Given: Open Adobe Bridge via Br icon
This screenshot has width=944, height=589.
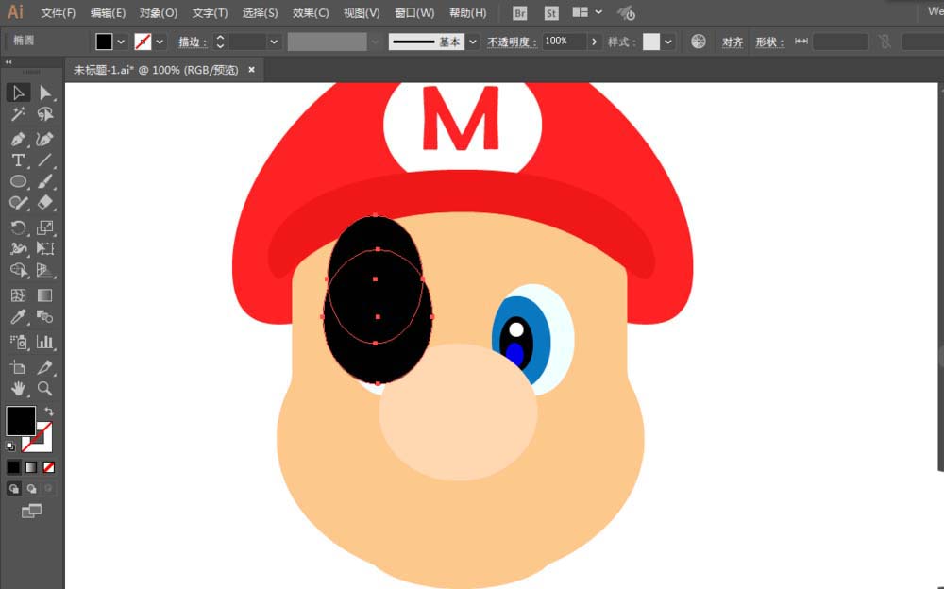Looking at the screenshot, I should point(519,12).
